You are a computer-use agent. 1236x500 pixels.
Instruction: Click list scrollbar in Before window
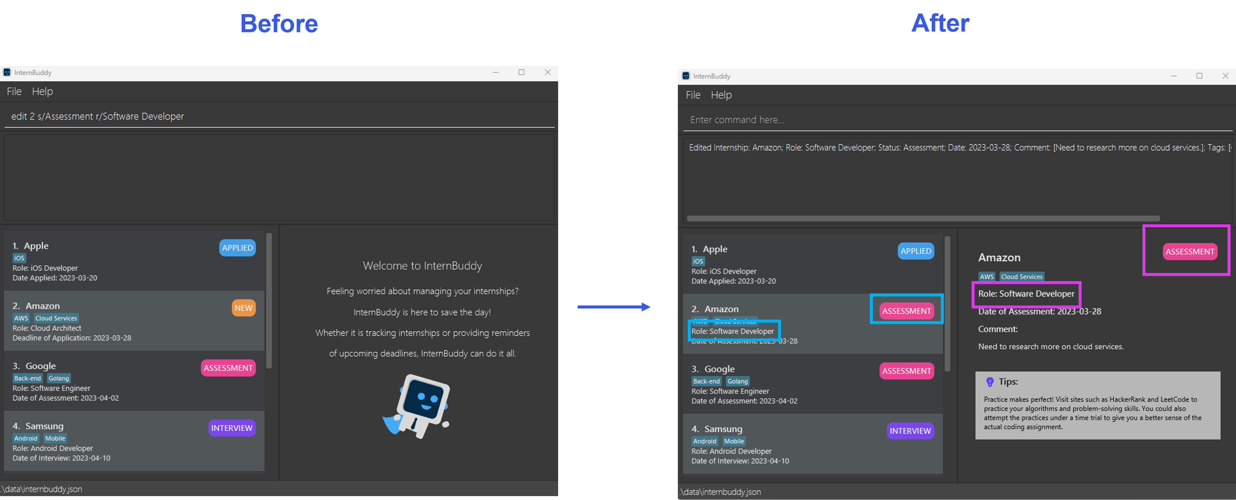tap(269, 301)
